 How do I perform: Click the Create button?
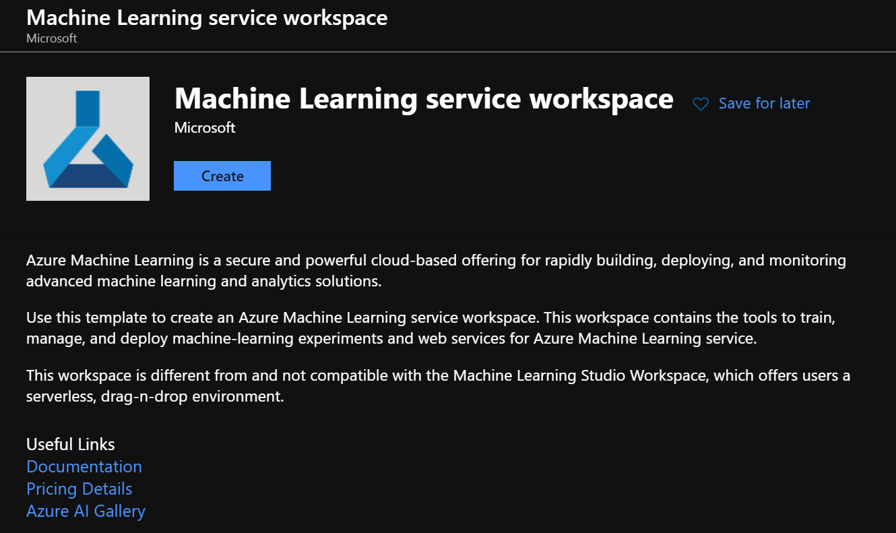pyautogui.click(x=222, y=176)
